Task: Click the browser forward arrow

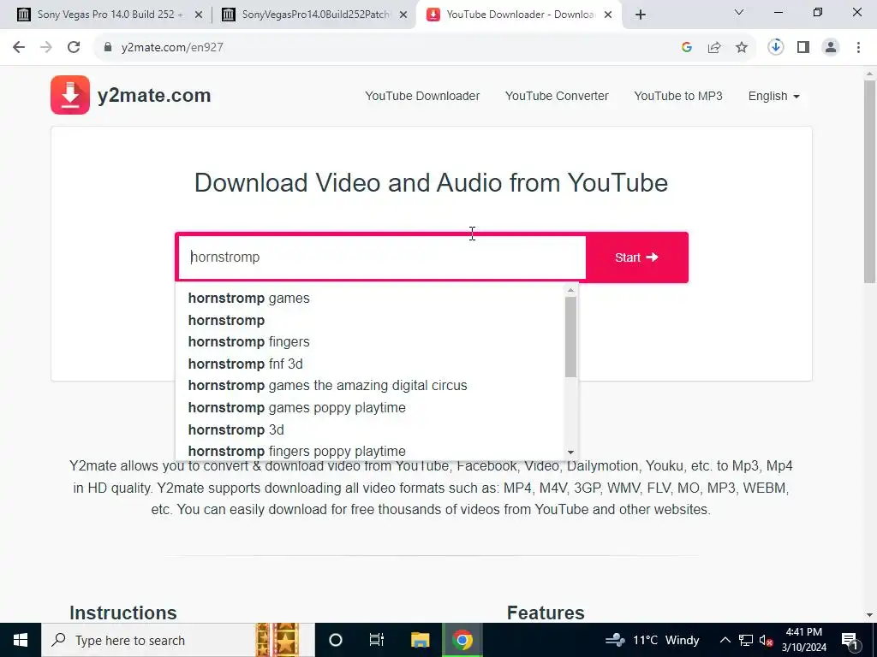Action: (46, 48)
